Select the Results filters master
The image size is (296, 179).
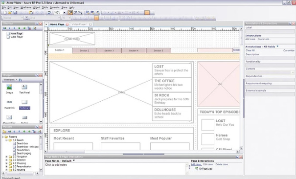[23, 150]
